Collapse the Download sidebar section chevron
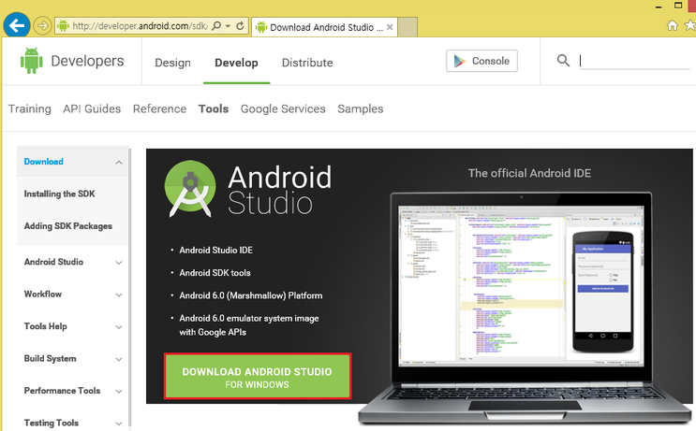The height and width of the screenshot is (431, 696). click(x=119, y=162)
